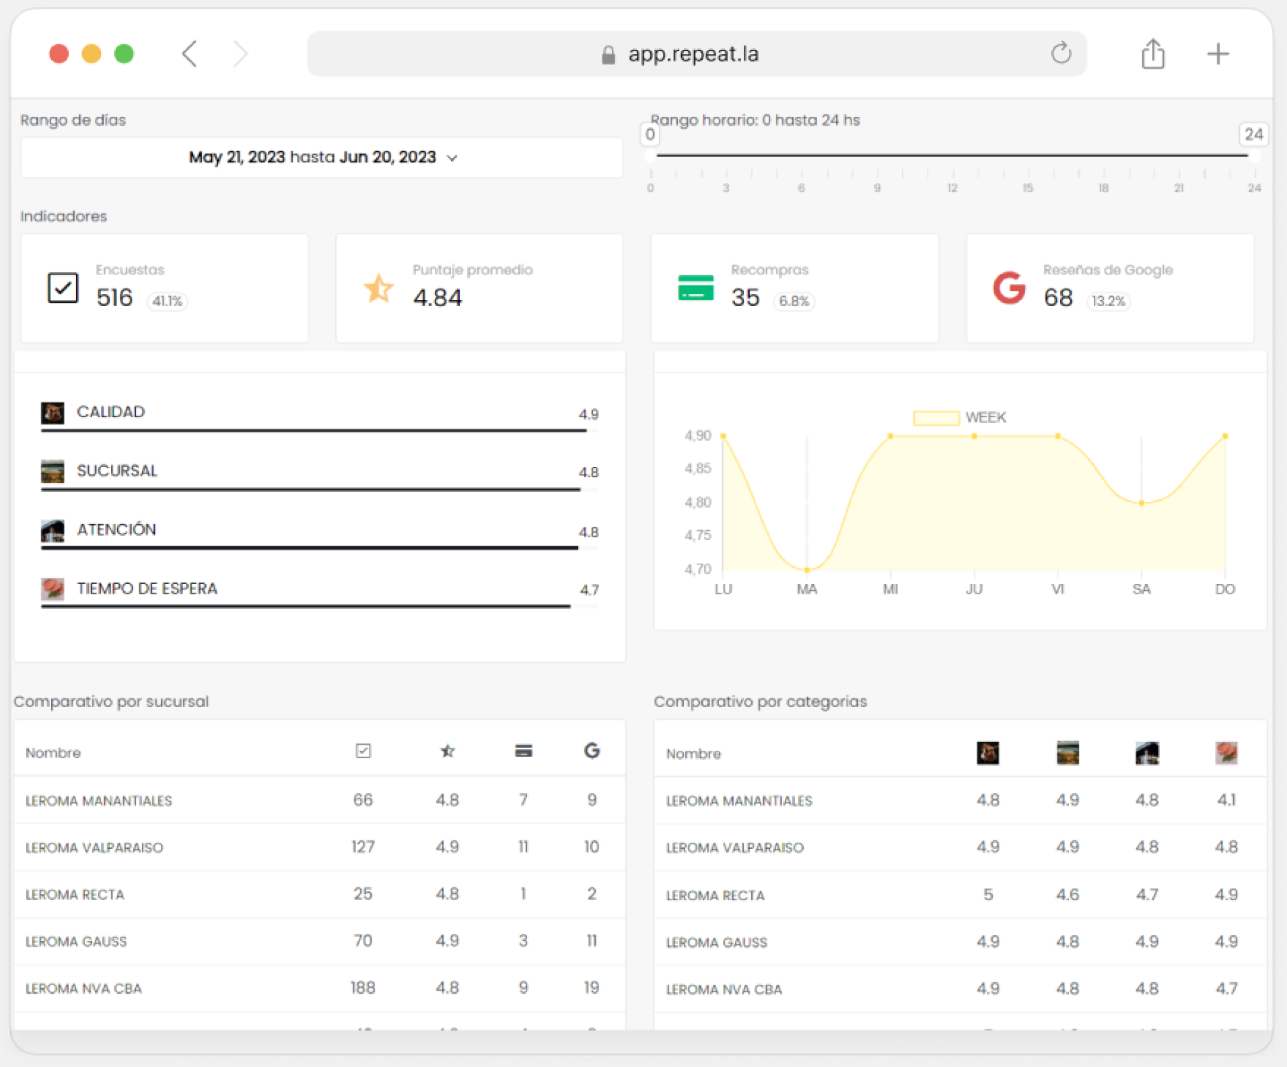The height and width of the screenshot is (1067, 1287).
Task: Click LEROMA NVA CBA in categorias table
Action: (724, 990)
